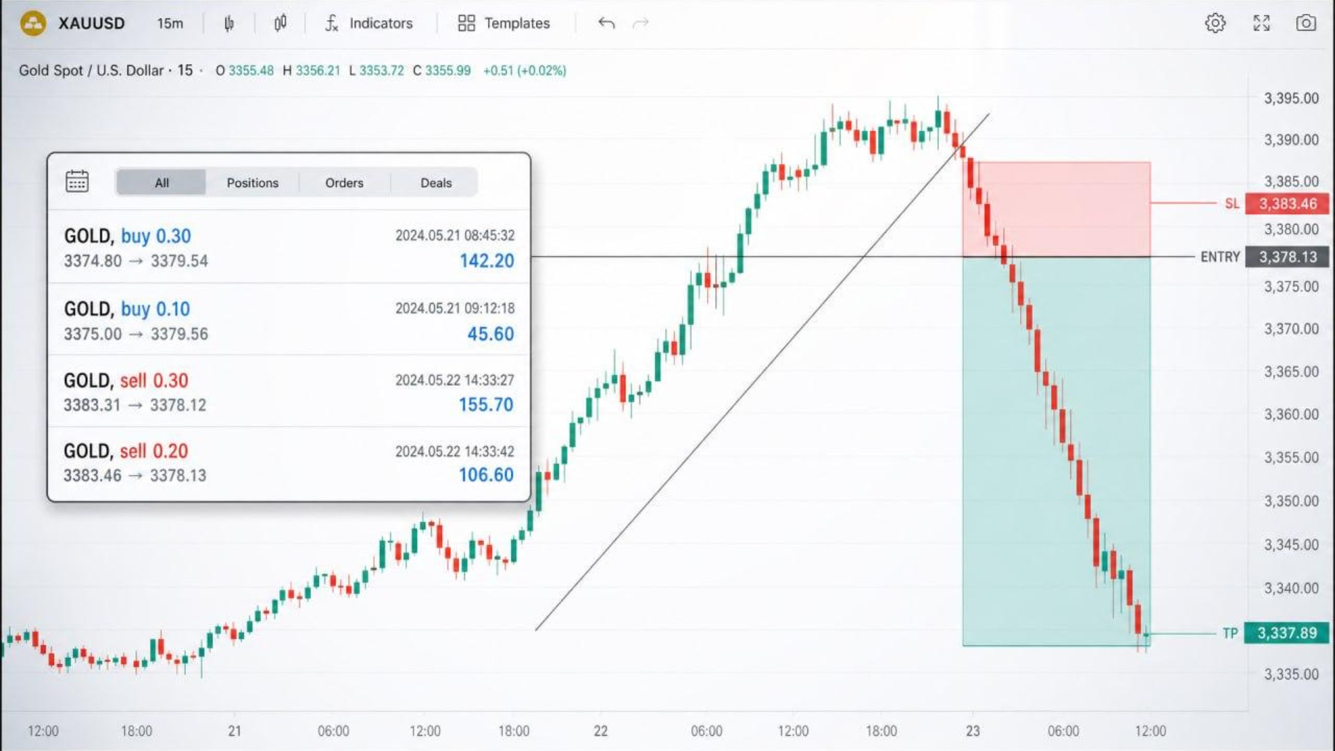Click the SL 3,383.46 price label
This screenshot has width=1335, height=751.
pyautogui.click(x=1287, y=204)
